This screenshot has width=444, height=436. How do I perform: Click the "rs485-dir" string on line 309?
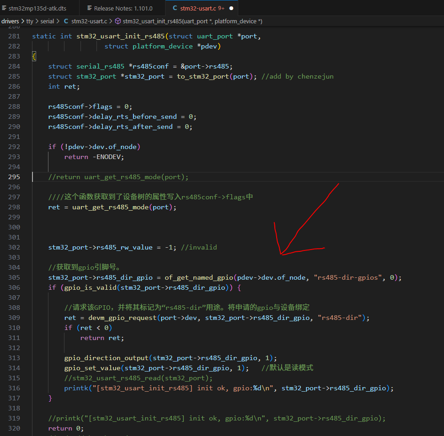click(339, 318)
